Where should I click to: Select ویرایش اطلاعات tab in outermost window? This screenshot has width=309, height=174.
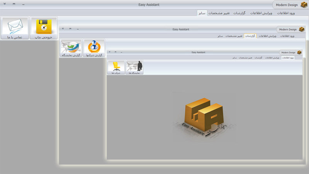[x=261, y=13]
